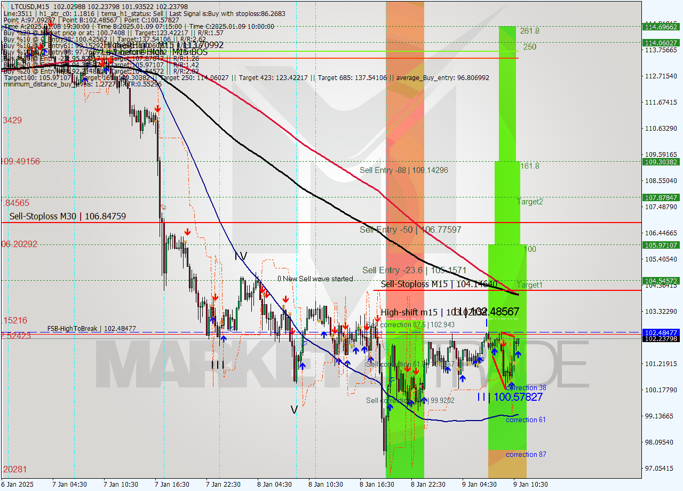
Task: Click the 261.8 Fibonacci level label
Action: 530,31
